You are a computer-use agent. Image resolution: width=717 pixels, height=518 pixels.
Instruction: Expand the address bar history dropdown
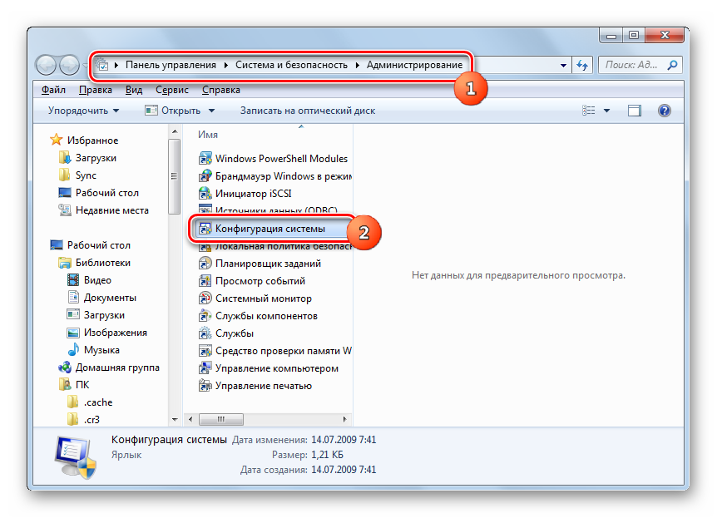pos(563,65)
